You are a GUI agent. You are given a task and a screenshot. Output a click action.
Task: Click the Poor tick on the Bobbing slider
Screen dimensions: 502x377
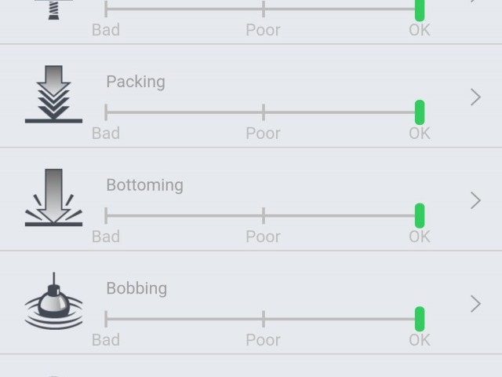264,319
